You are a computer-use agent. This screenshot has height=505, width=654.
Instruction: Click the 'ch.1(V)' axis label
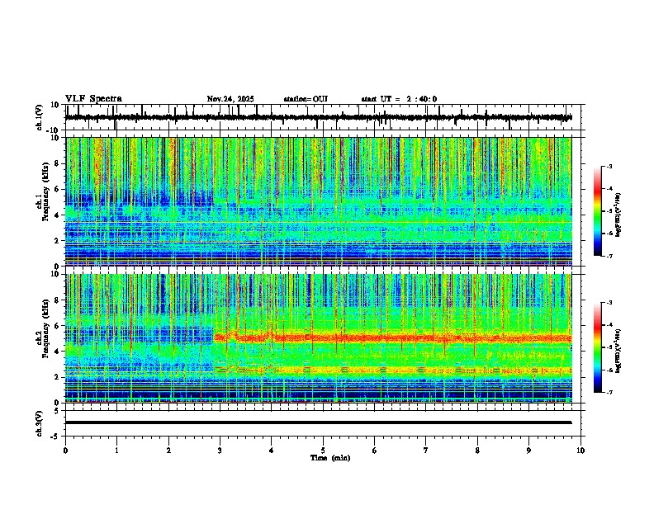coord(40,117)
